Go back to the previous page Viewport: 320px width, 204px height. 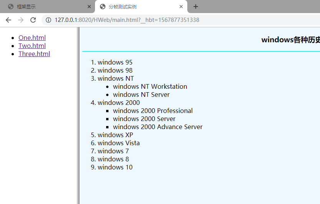(x=8, y=20)
